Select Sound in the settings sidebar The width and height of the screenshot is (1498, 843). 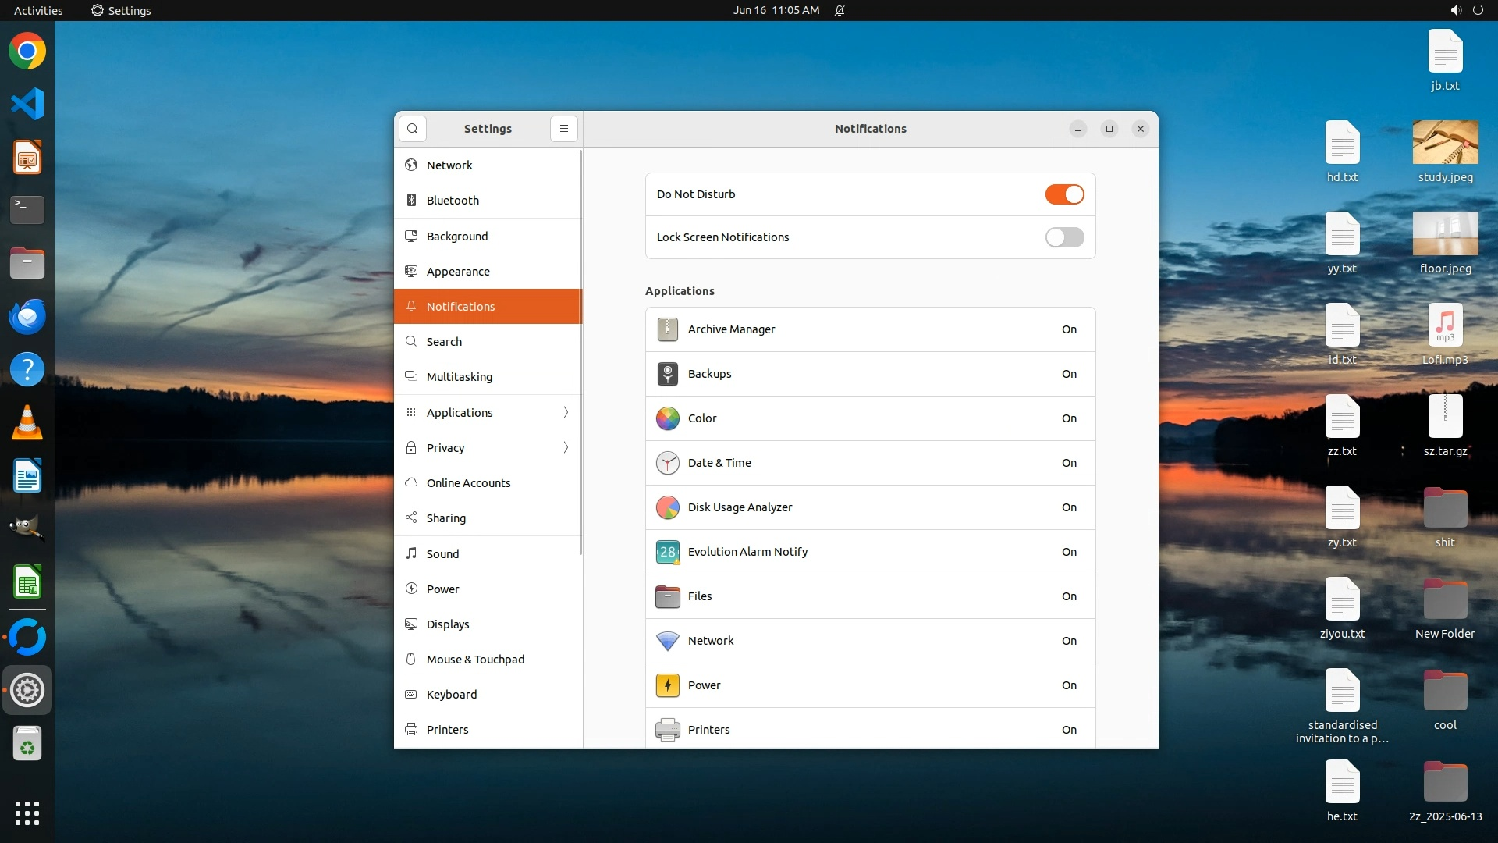(442, 554)
